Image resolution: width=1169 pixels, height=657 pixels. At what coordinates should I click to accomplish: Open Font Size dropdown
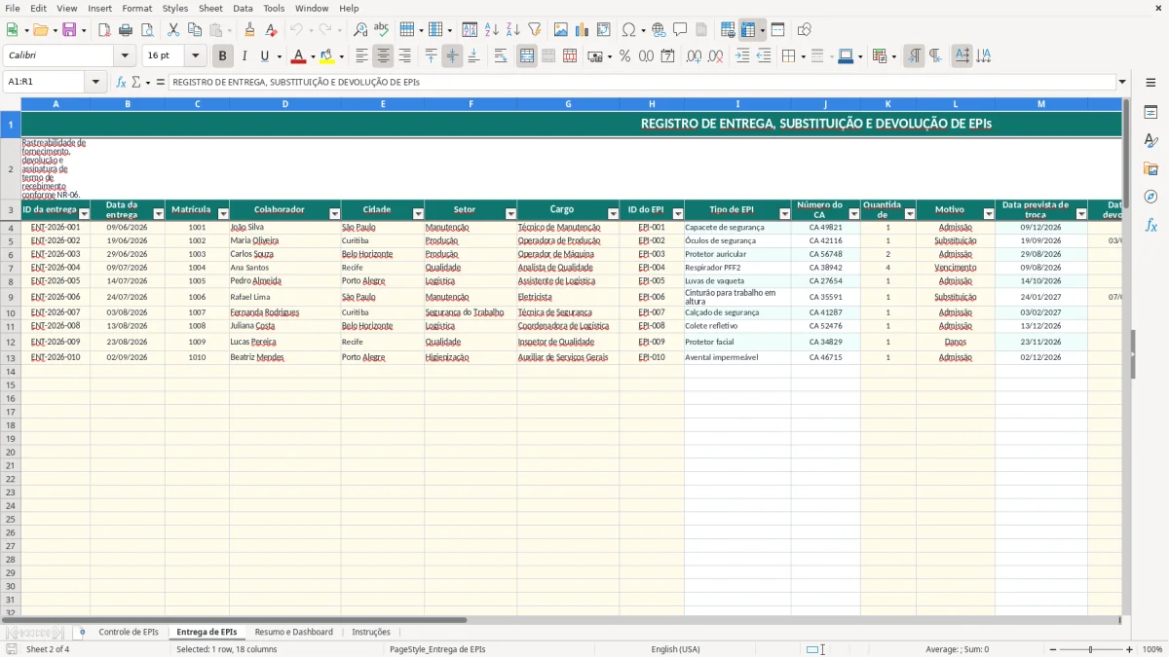click(x=195, y=56)
